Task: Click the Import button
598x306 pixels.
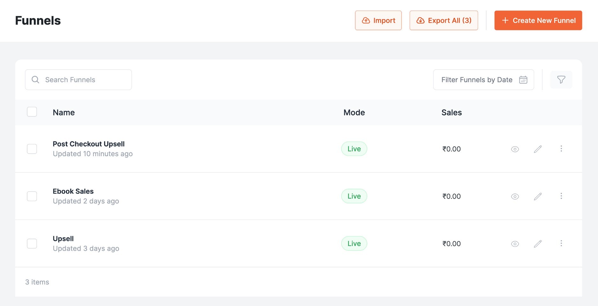Action: click(378, 20)
